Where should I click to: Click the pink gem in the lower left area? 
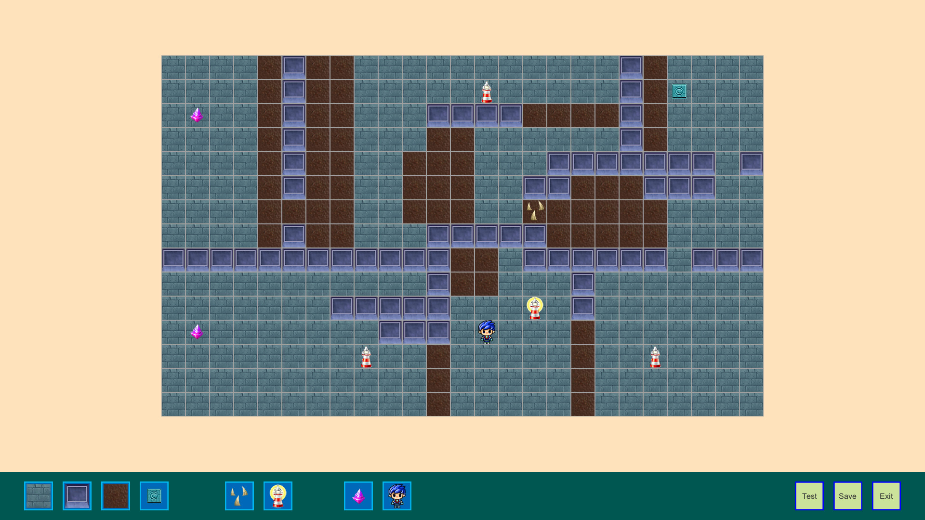[x=198, y=332]
